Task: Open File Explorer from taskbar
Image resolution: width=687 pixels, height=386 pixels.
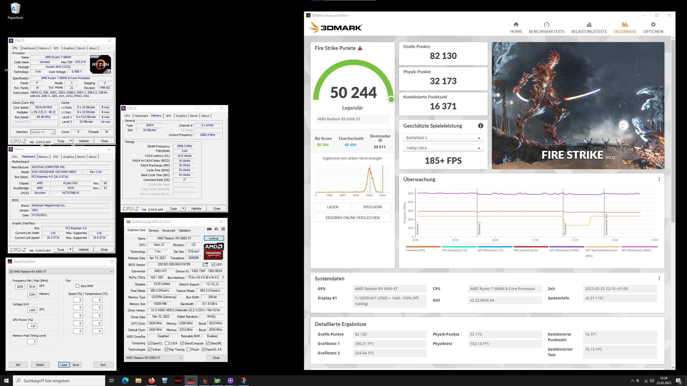Action: tap(138, 381)
